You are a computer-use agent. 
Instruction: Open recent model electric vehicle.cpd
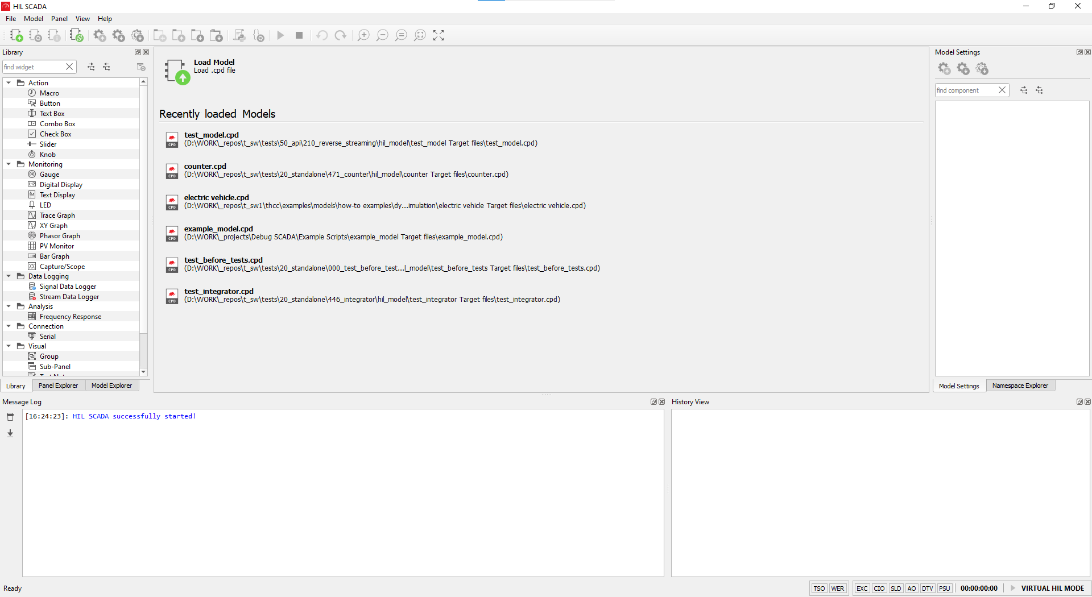coord(216,198)
